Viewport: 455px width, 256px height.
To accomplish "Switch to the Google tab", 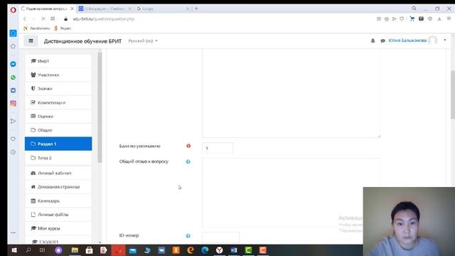I will coord(163,9).
